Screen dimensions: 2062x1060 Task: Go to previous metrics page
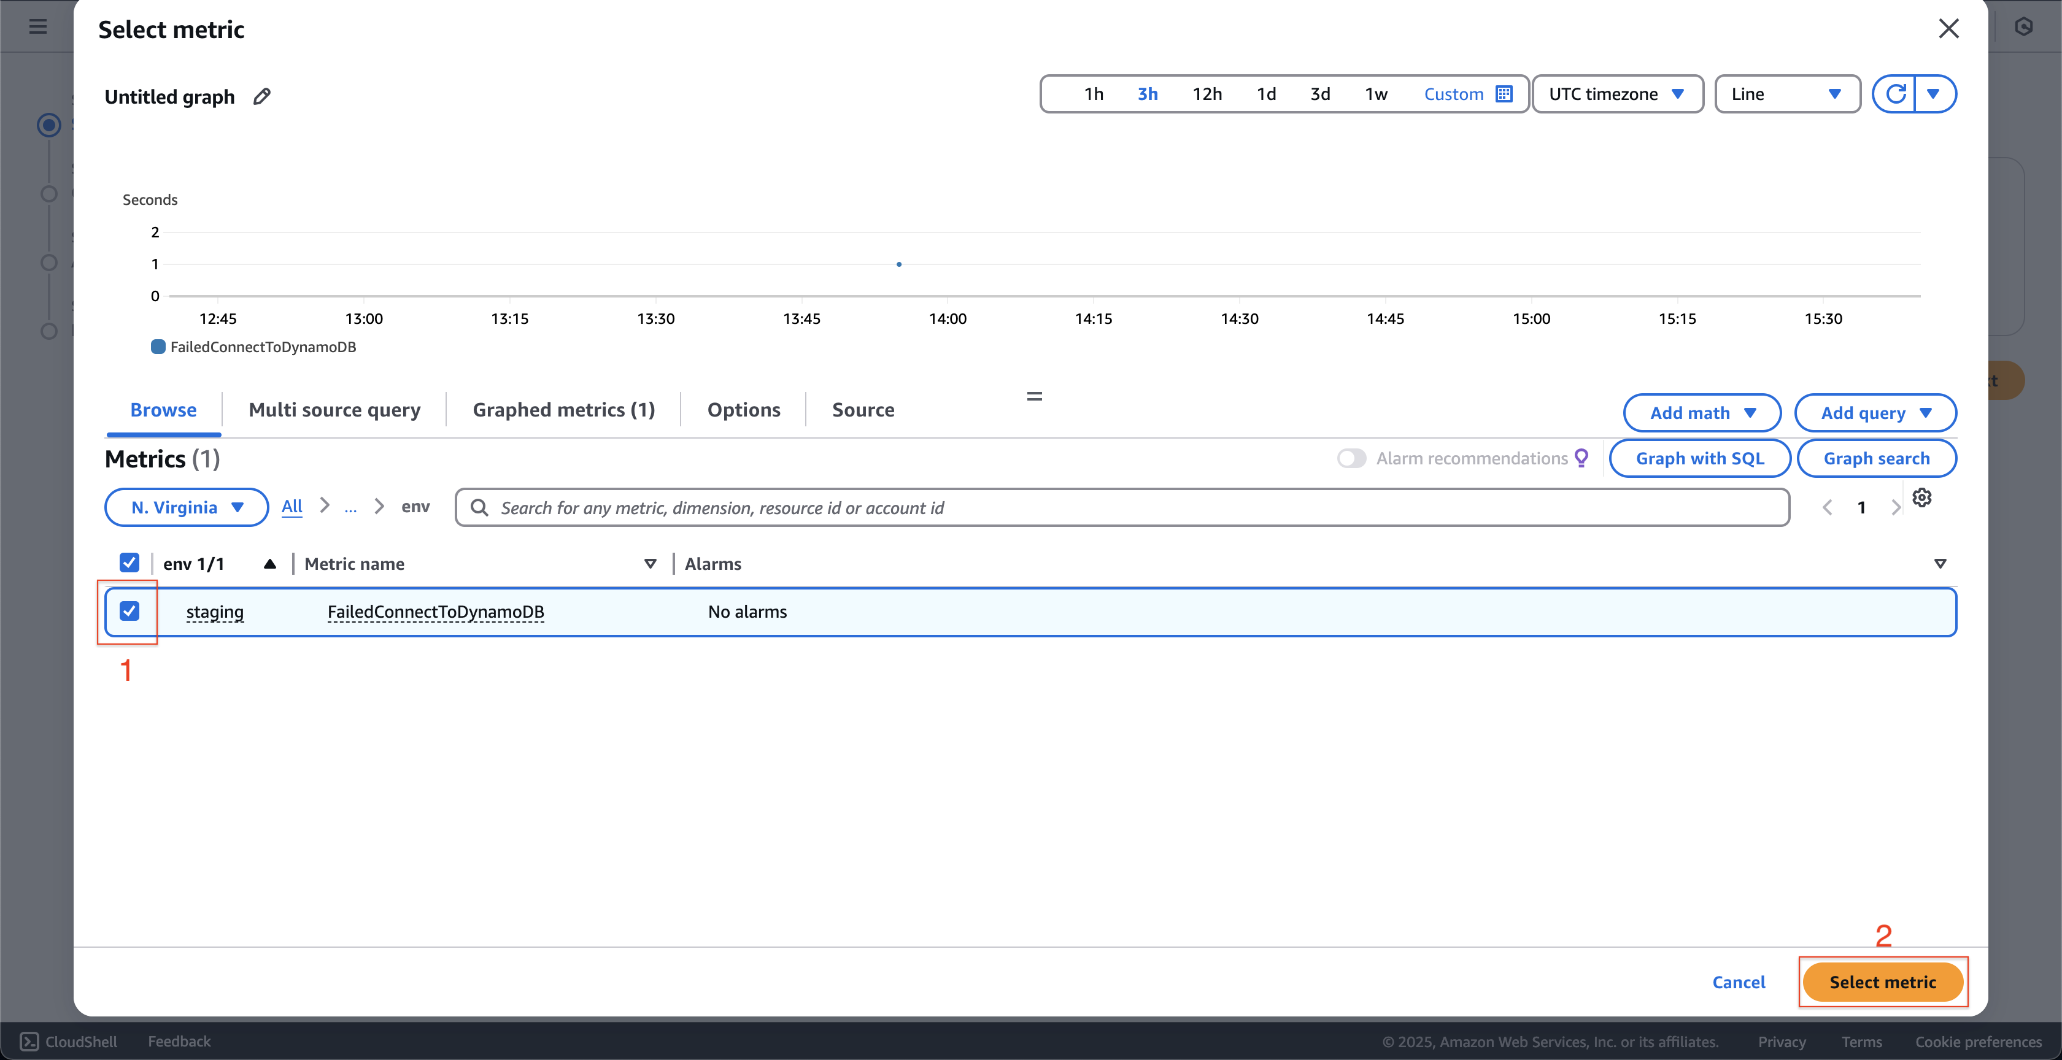[1827, 507]
